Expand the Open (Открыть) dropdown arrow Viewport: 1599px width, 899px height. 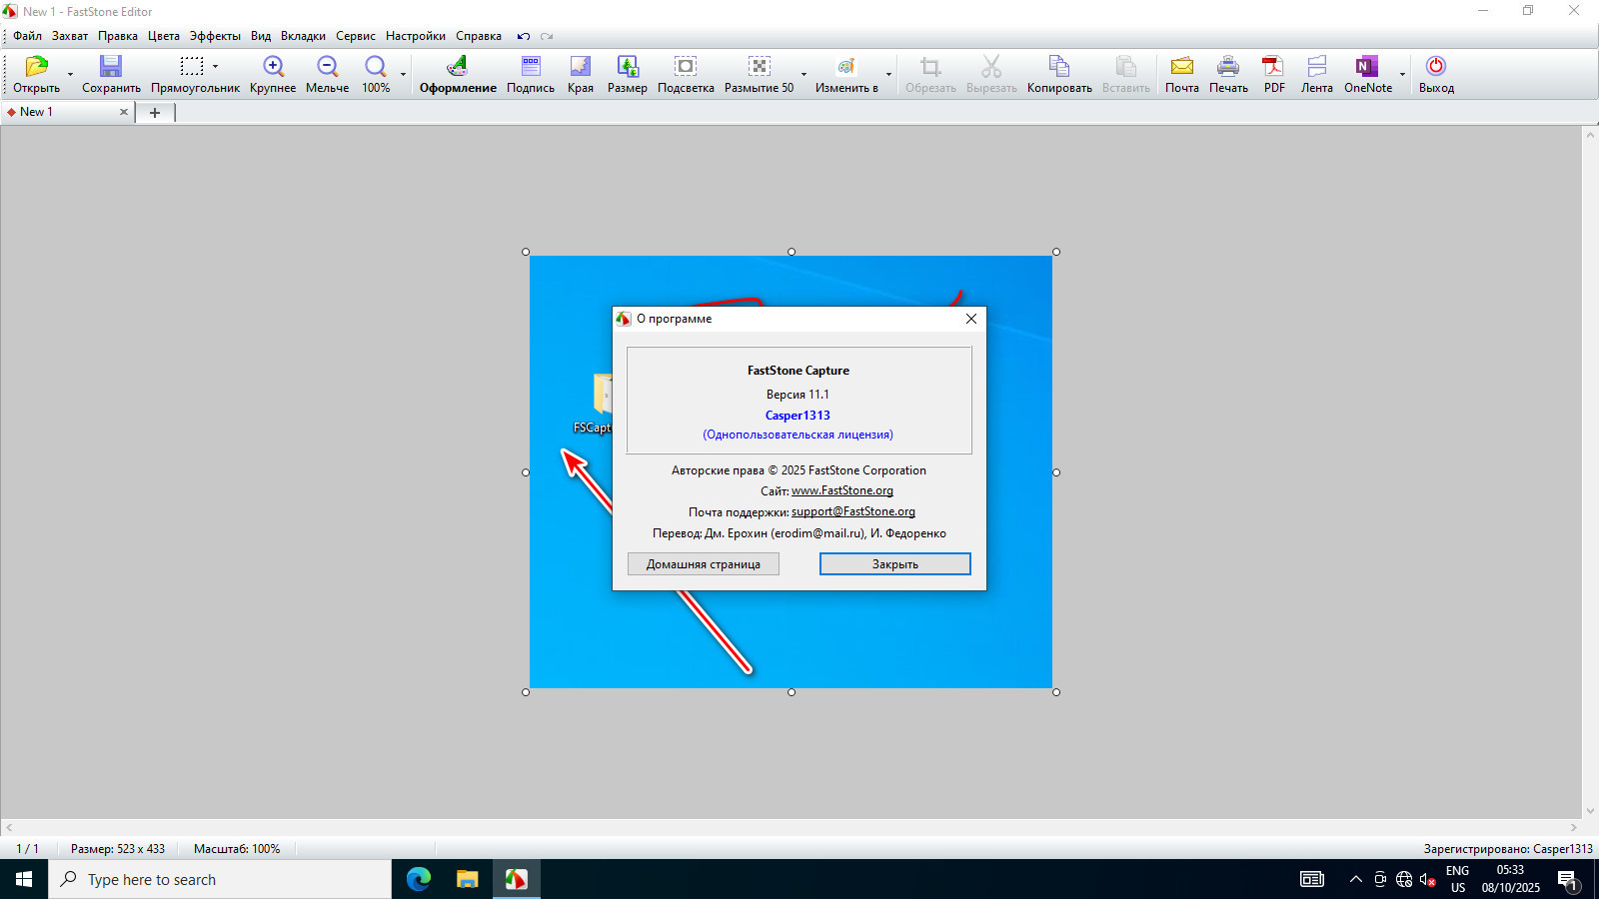(x=70, y=75)
